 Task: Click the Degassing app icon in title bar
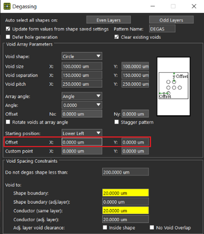click(7, 6)
